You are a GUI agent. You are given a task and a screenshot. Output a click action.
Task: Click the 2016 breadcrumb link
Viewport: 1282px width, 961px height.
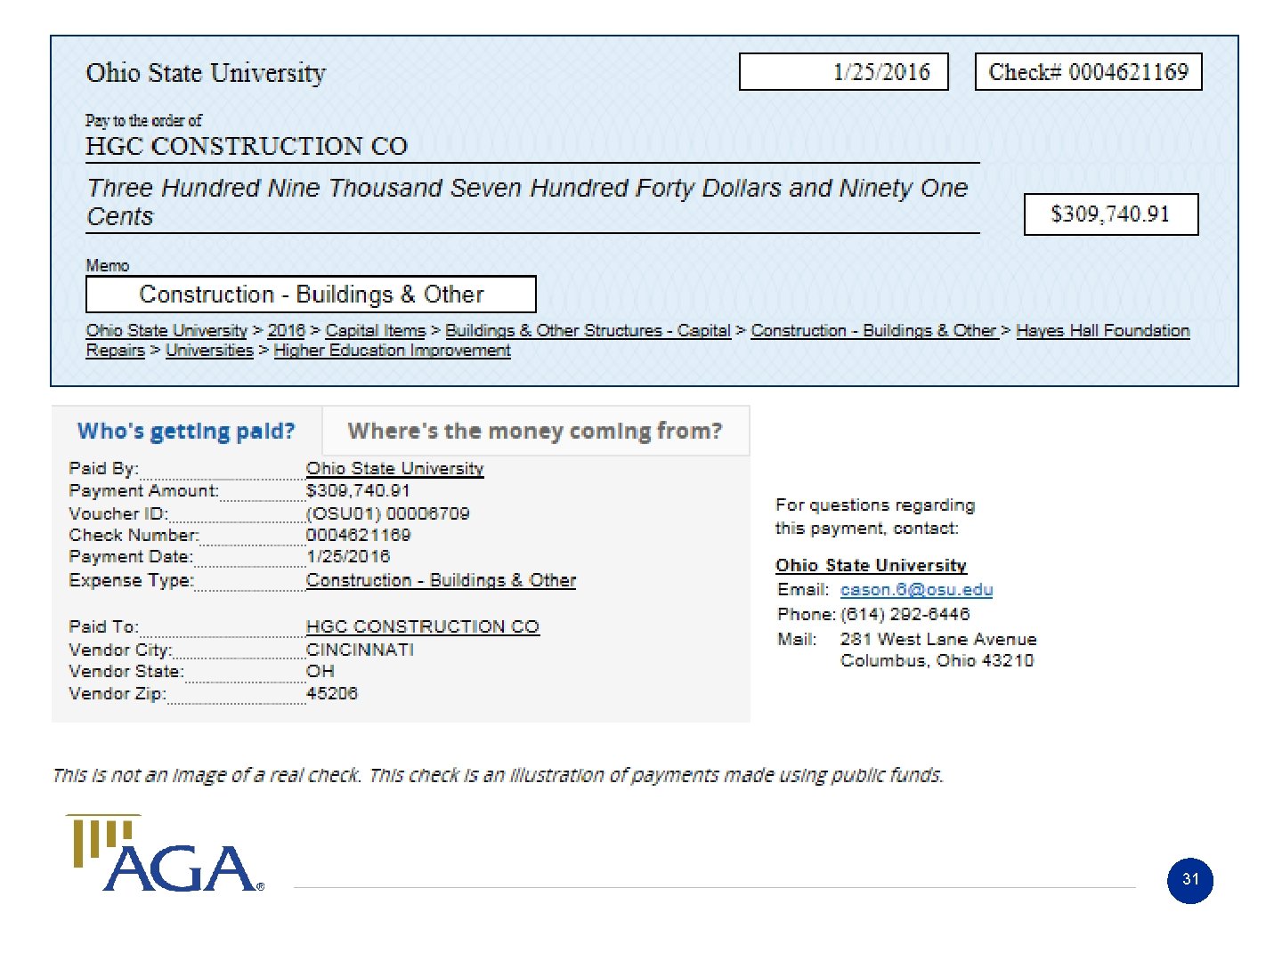point(287,330)
